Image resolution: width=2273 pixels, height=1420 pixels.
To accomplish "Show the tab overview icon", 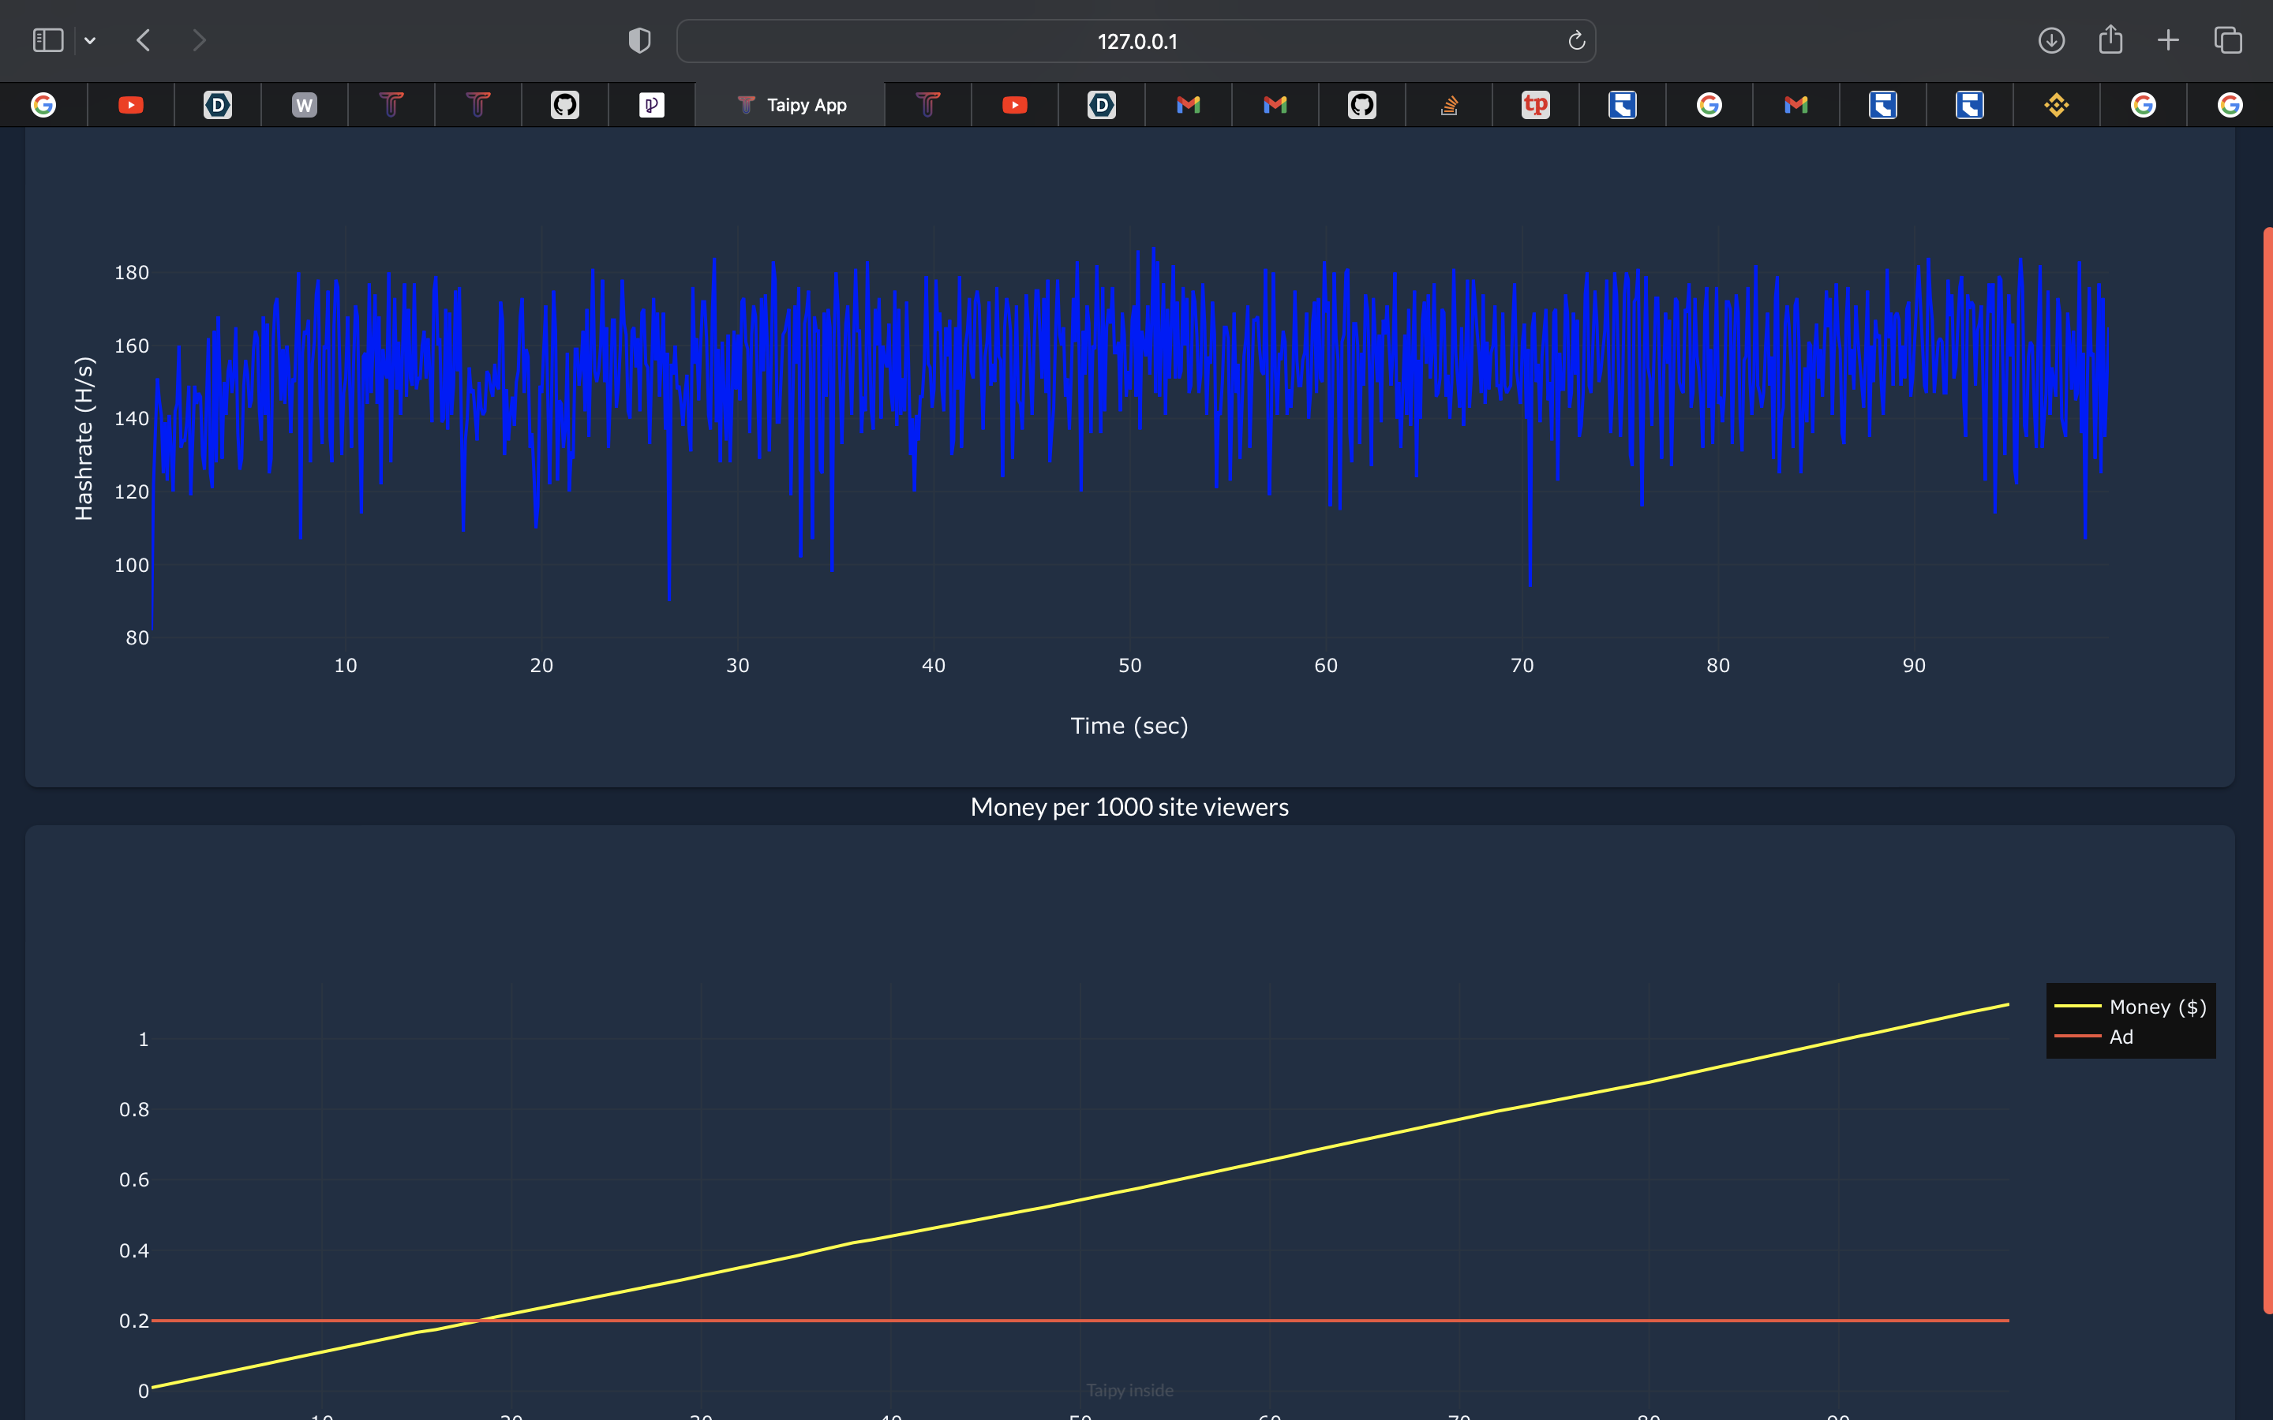I will point(2227,40).
